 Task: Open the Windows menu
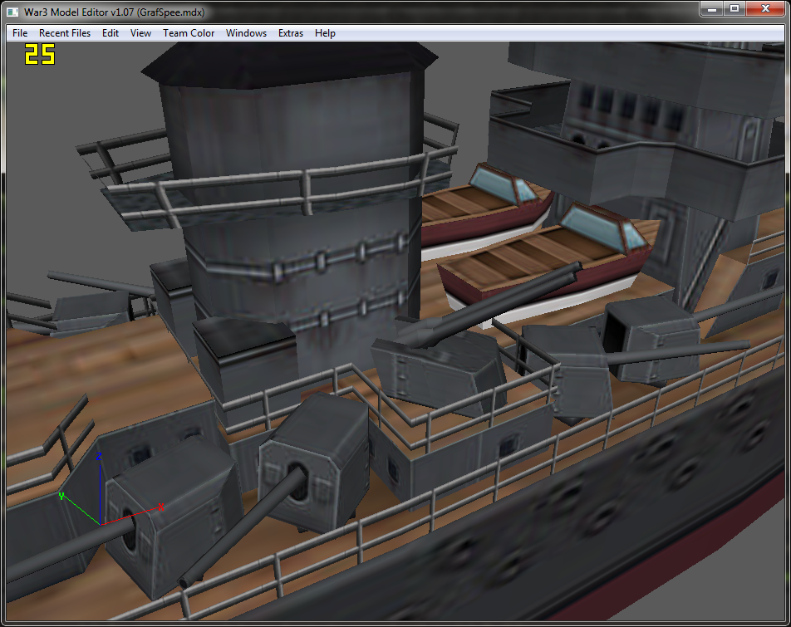point(246,33)
